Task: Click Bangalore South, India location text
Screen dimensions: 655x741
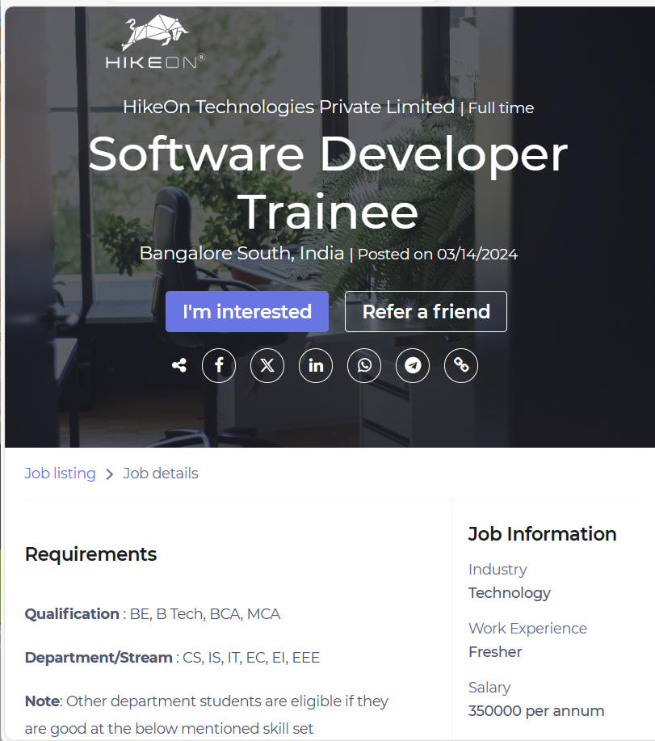Action: point(241,253)
